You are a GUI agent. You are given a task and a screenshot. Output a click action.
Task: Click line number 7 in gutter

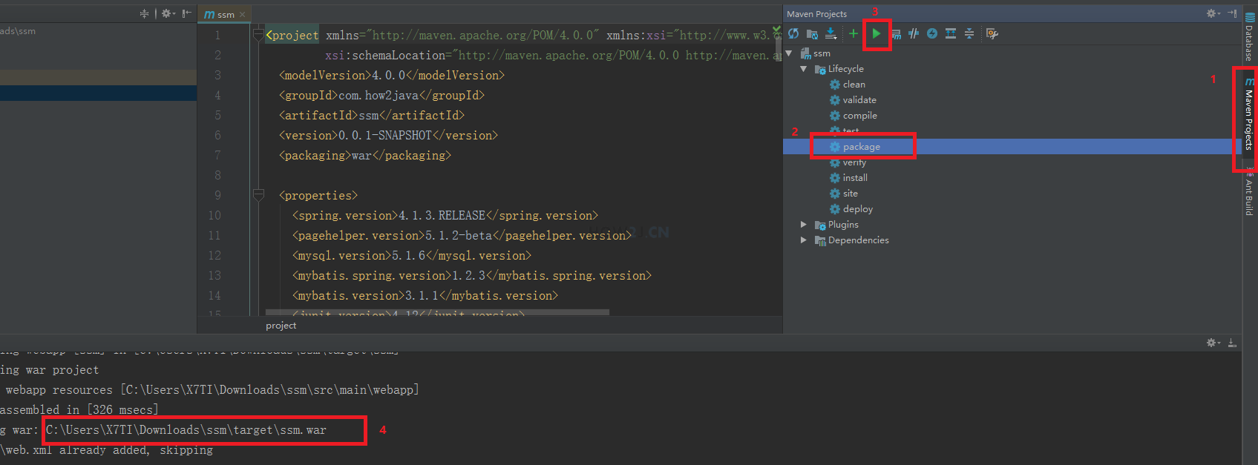pos(217,155)
